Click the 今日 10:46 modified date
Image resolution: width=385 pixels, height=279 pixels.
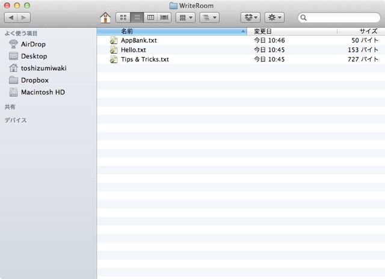269,40
